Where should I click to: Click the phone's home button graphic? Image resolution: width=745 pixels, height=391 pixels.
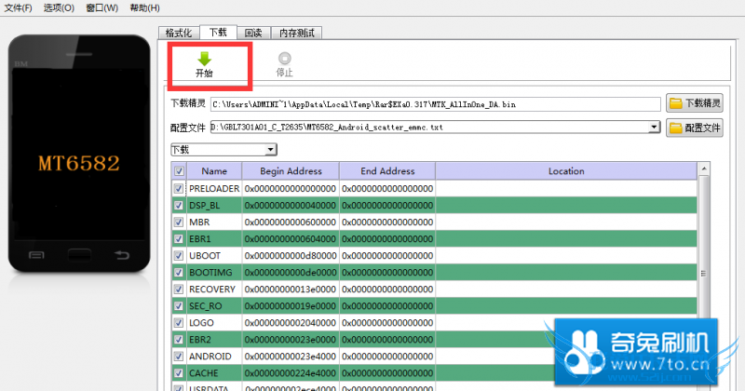[78, 254]
